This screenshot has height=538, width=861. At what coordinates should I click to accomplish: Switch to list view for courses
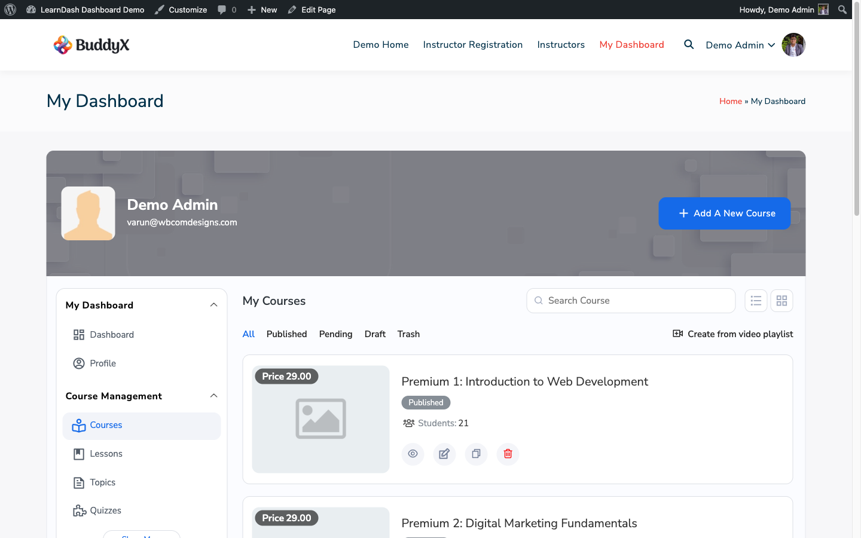coord(756,301)
